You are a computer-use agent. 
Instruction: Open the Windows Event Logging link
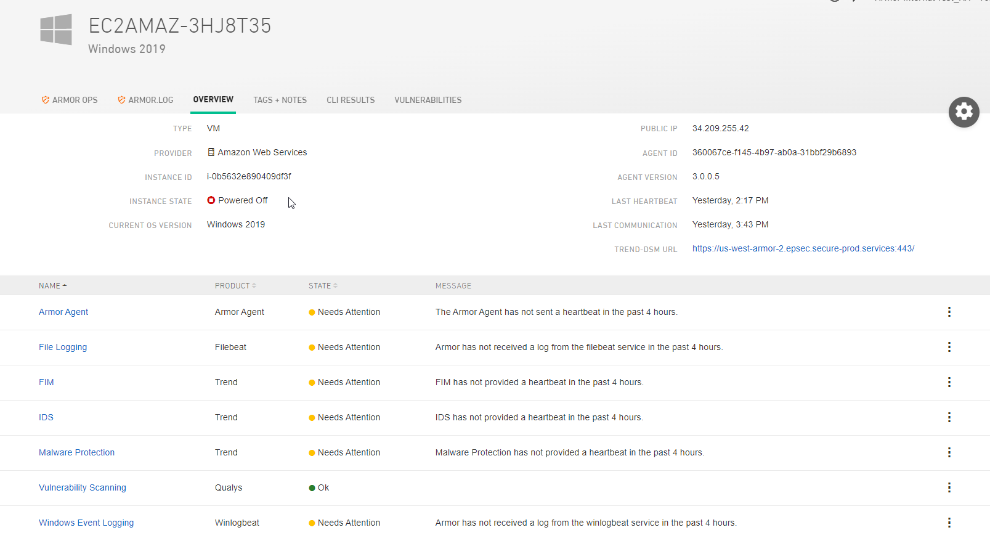click(86, 523)
